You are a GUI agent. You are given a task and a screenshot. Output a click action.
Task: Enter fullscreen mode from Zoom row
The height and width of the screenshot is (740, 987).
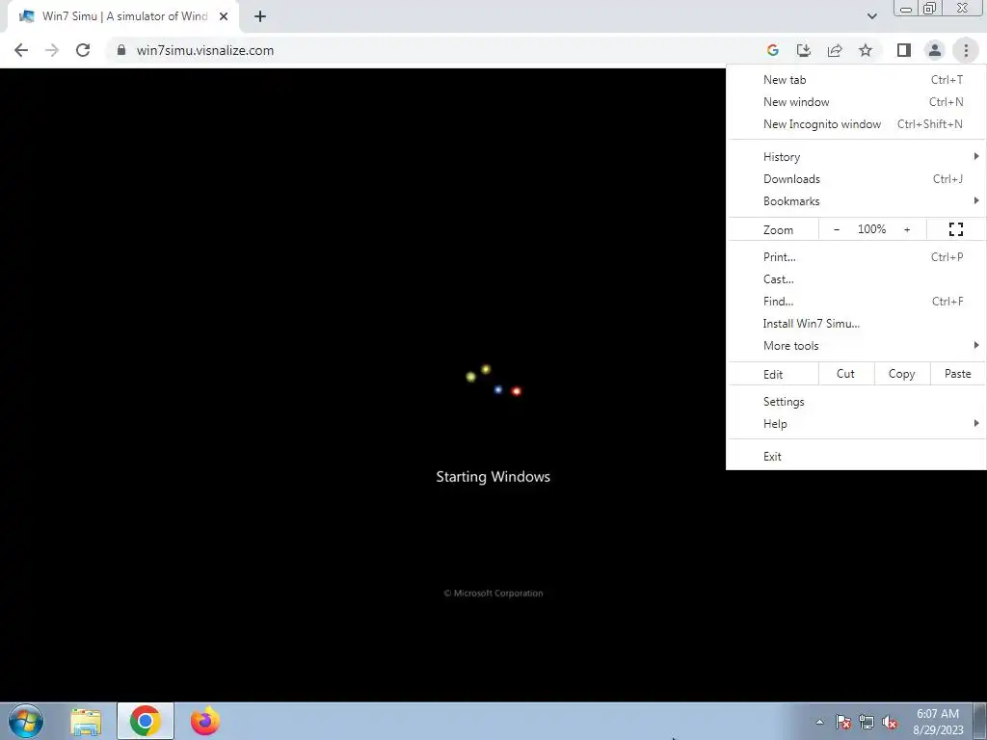pyautogui.click(x=955, y=229)
